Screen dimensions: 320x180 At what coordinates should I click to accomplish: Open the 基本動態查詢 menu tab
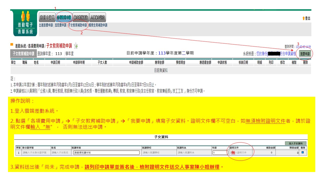pos(81,17)
